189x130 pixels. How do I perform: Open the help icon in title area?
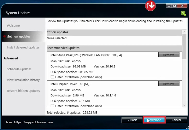pos(184,13)
